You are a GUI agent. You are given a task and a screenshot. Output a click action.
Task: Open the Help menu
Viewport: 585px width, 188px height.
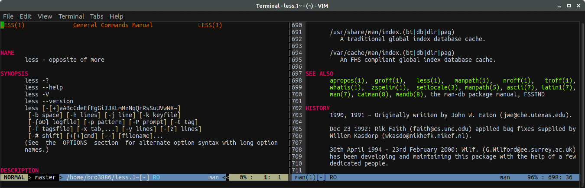pyautogui.click(x=117, y=16)
